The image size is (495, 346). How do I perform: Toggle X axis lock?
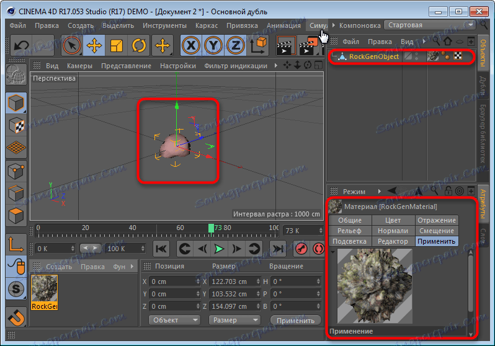[191, 45]
